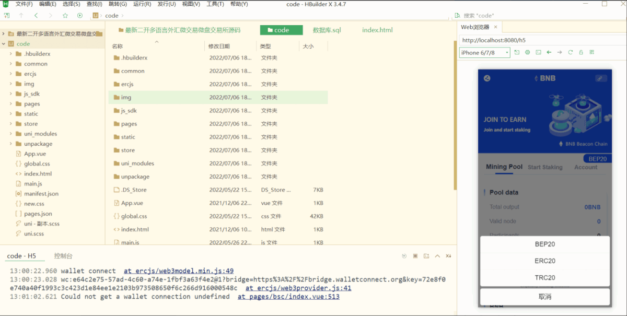Select App.vue in the project tree
Image resolution: width=627 pixels, height=316 pixels.
(x=35, y=154)
